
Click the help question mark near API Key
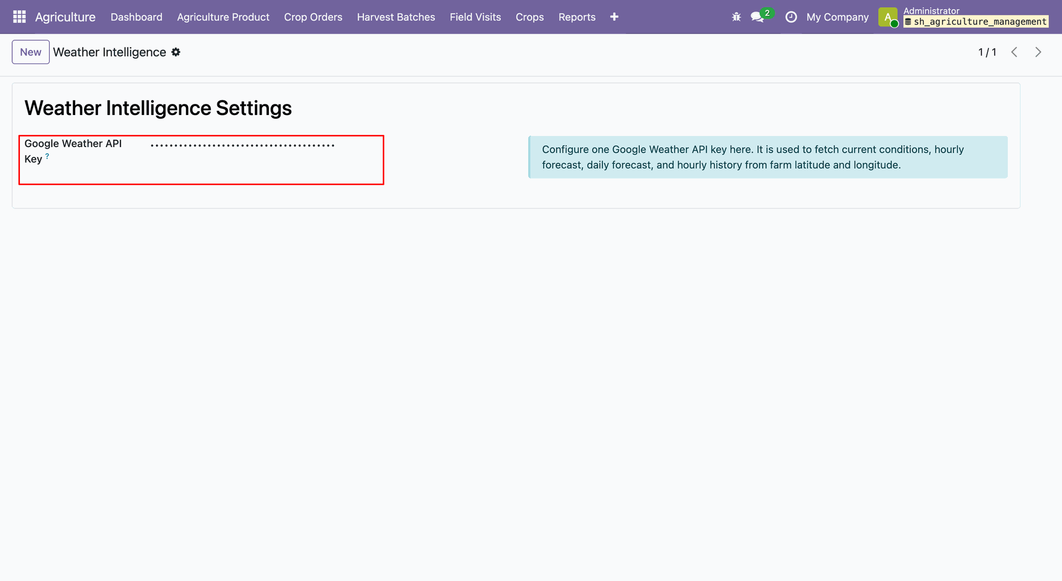[47, 156]
